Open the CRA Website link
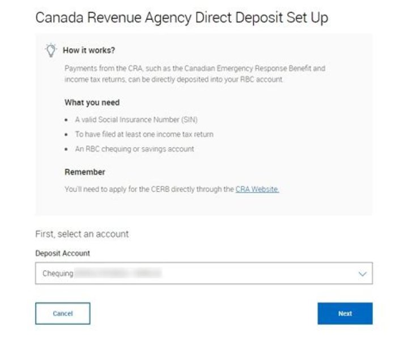The width and height of the screenshot is (408, 341). click(257, 189)
